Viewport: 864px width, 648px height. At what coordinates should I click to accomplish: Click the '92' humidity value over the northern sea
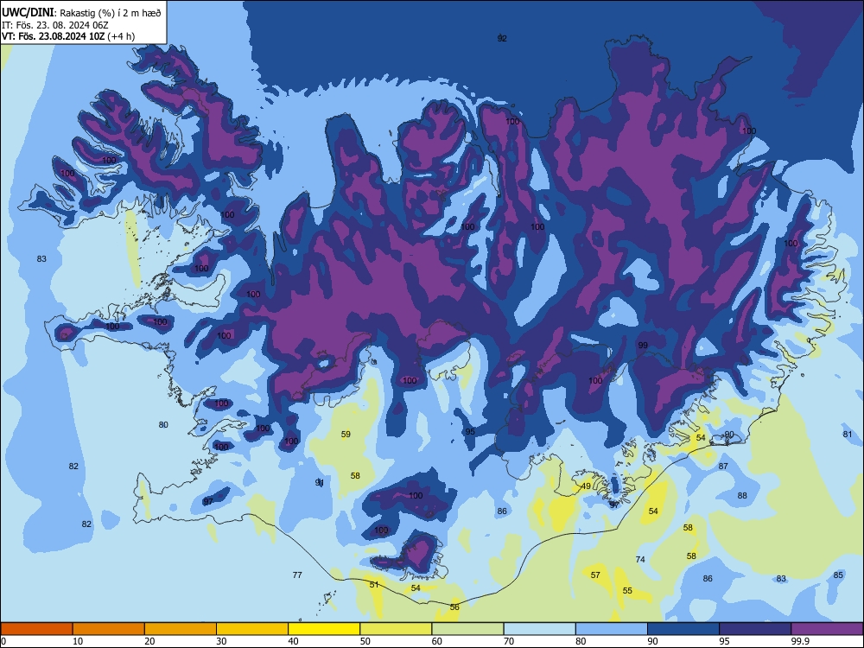click(x=502, y=38)
